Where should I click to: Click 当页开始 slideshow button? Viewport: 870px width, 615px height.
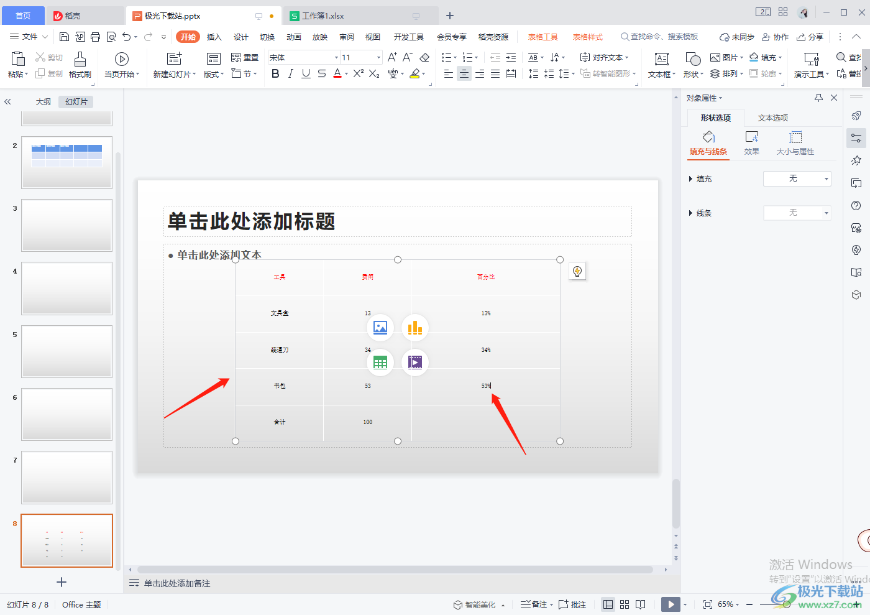[x=121, y=65]
